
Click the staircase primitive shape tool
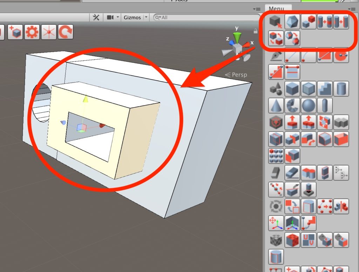pyautogui.click(x=325, y=88)
